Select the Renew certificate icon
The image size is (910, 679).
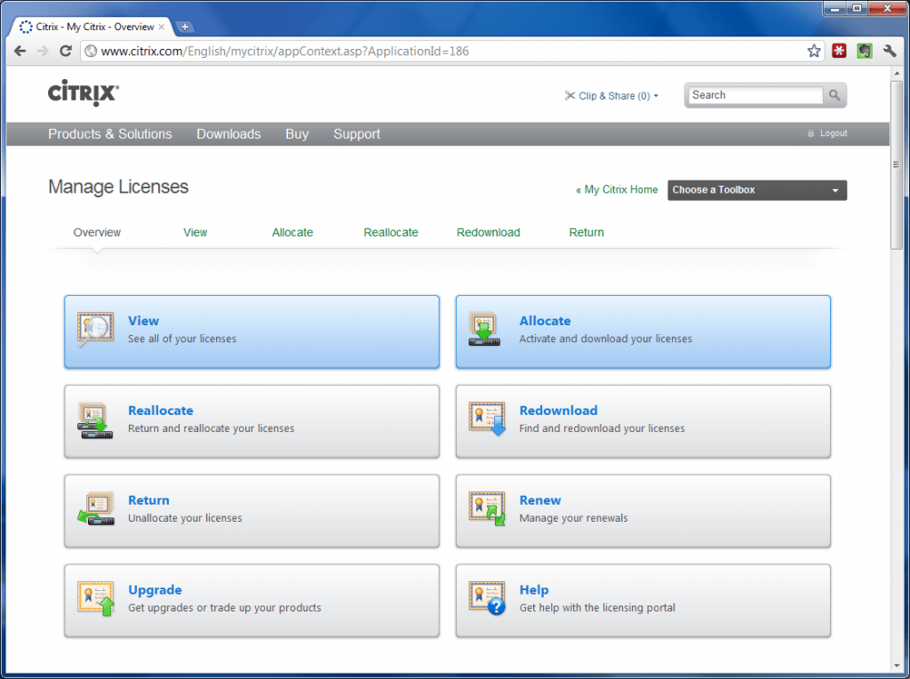485,508
